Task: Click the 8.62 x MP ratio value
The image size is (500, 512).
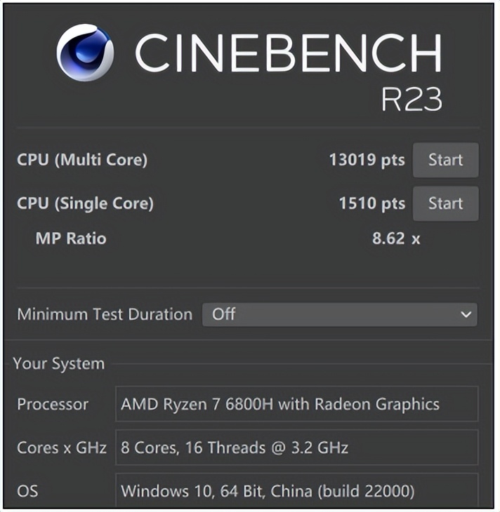Action: tap(395, 238)
